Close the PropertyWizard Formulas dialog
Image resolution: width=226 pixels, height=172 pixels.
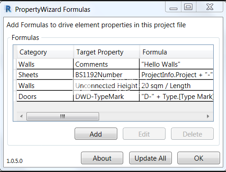[210, 7]
